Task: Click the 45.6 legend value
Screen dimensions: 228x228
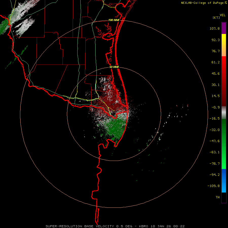Action: coord(216,73)
